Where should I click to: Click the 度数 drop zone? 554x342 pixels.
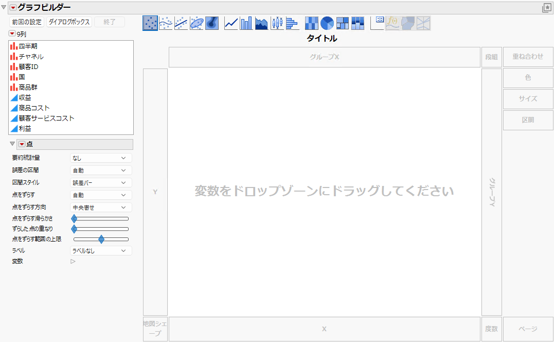[491, 329]
